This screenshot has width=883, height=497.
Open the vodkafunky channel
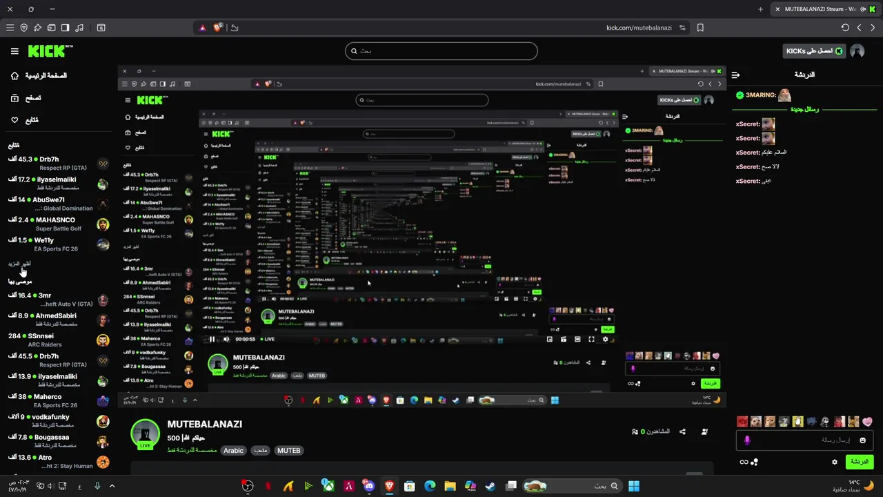(x=58, y=421)
